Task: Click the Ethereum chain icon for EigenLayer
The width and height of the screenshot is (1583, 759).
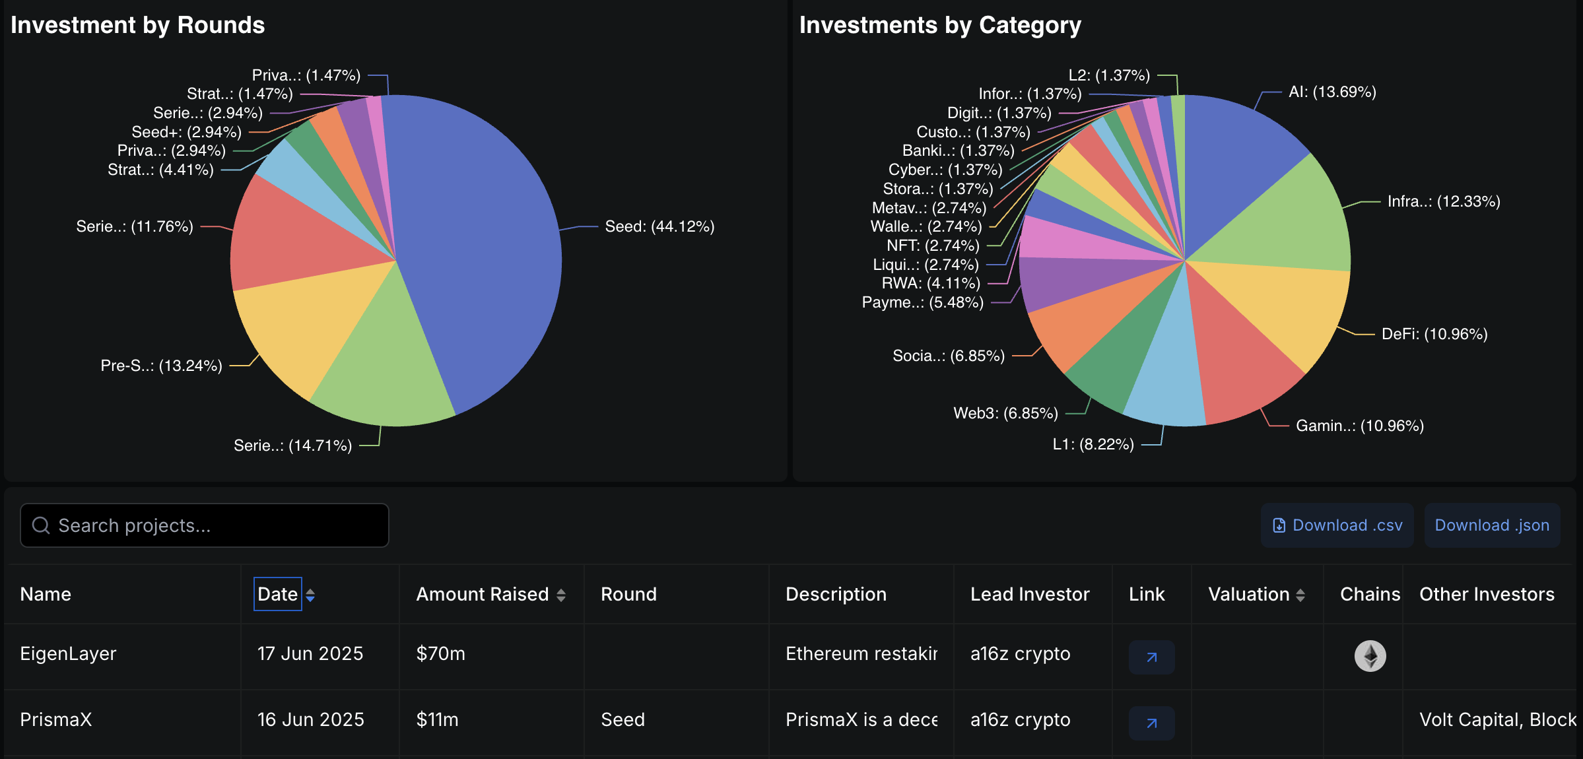Action: (1370, 656)
